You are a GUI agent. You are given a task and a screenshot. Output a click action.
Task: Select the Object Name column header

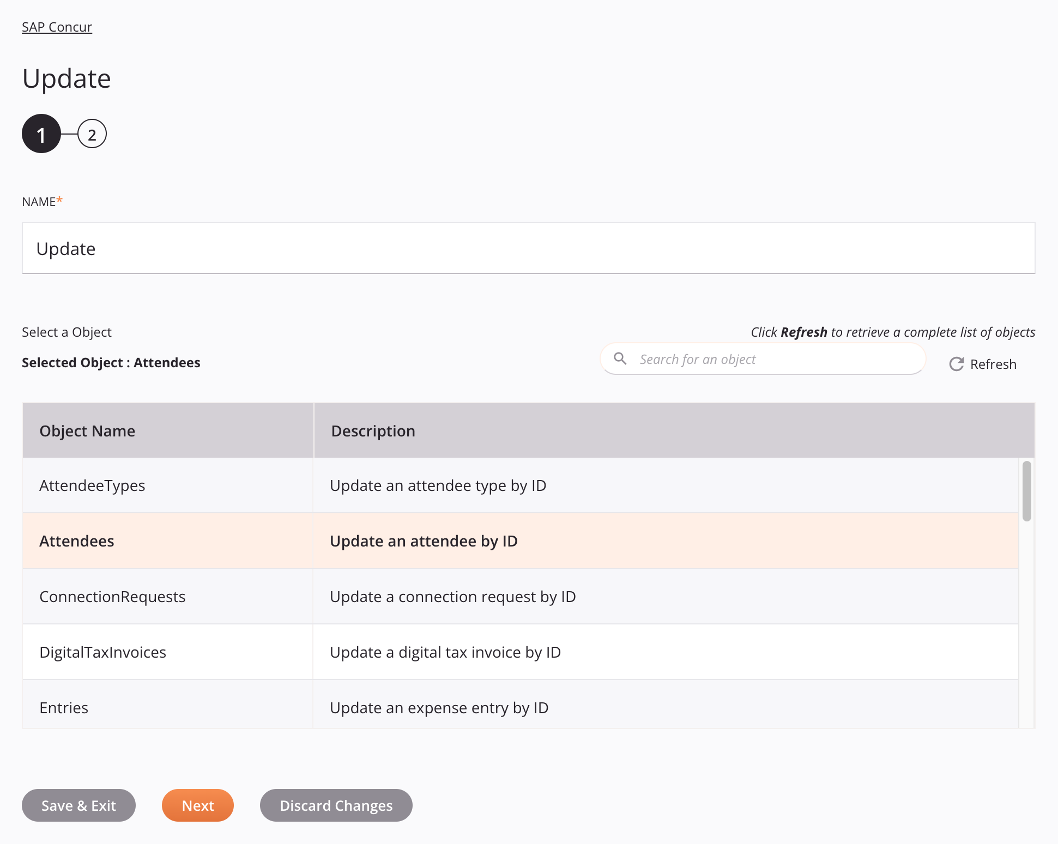tap(88, 430)
